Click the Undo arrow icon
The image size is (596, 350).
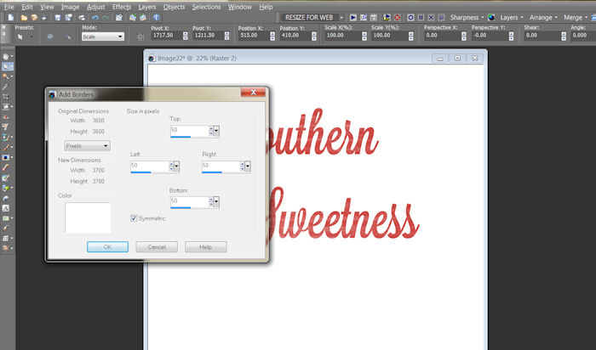(95, 17)
